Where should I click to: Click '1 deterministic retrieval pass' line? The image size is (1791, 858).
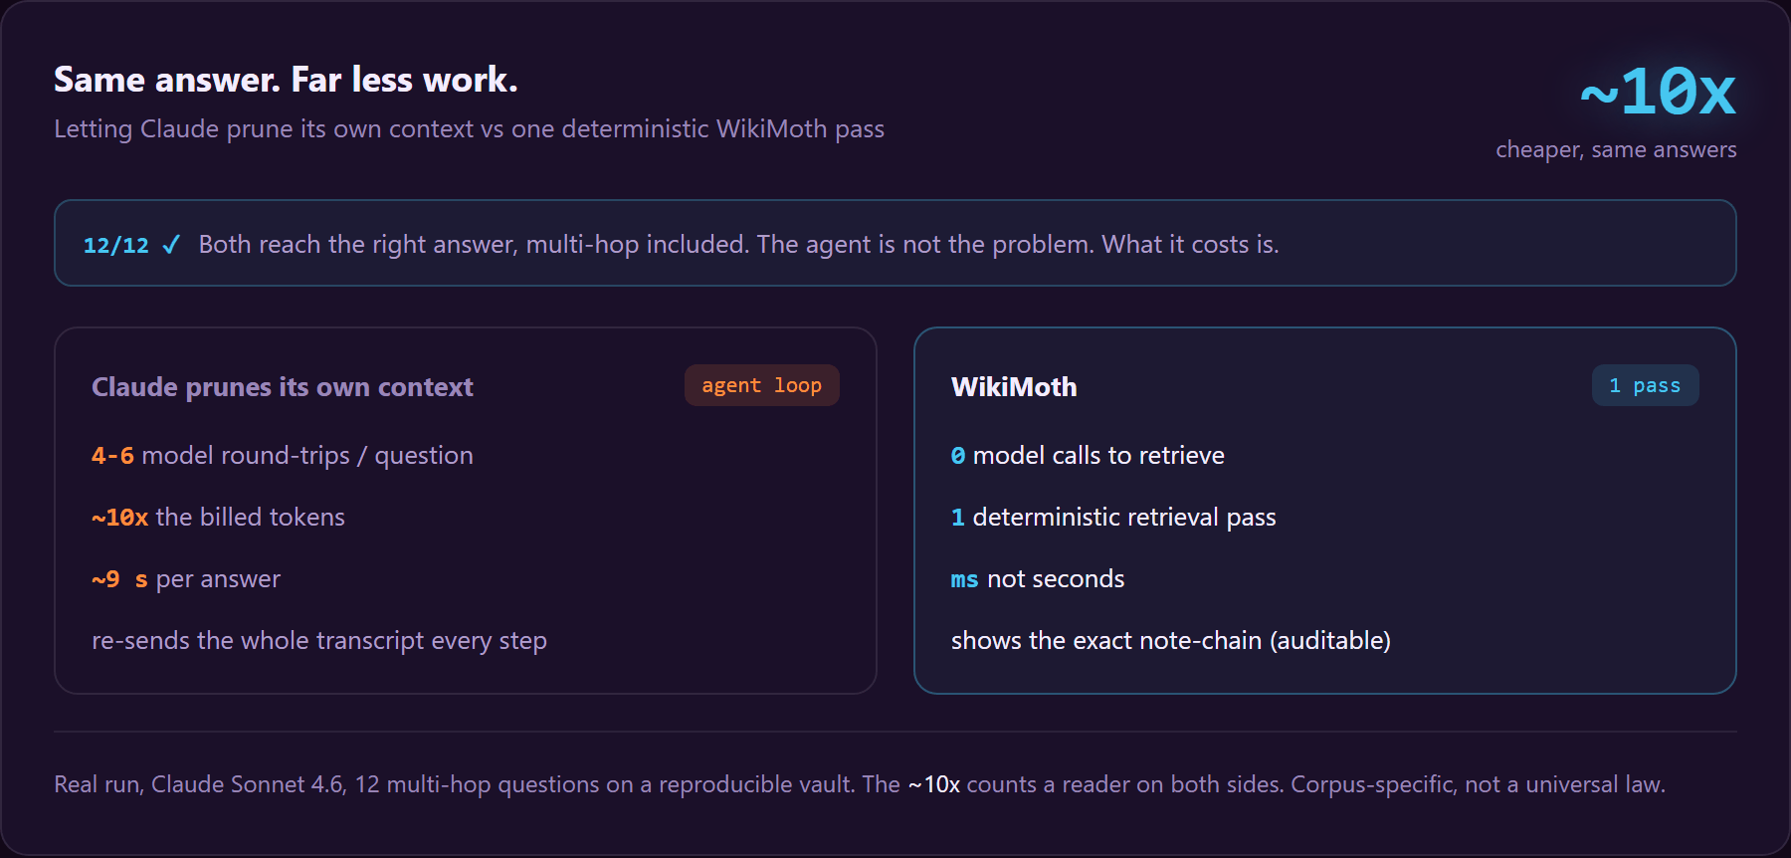coord(1113,518)
